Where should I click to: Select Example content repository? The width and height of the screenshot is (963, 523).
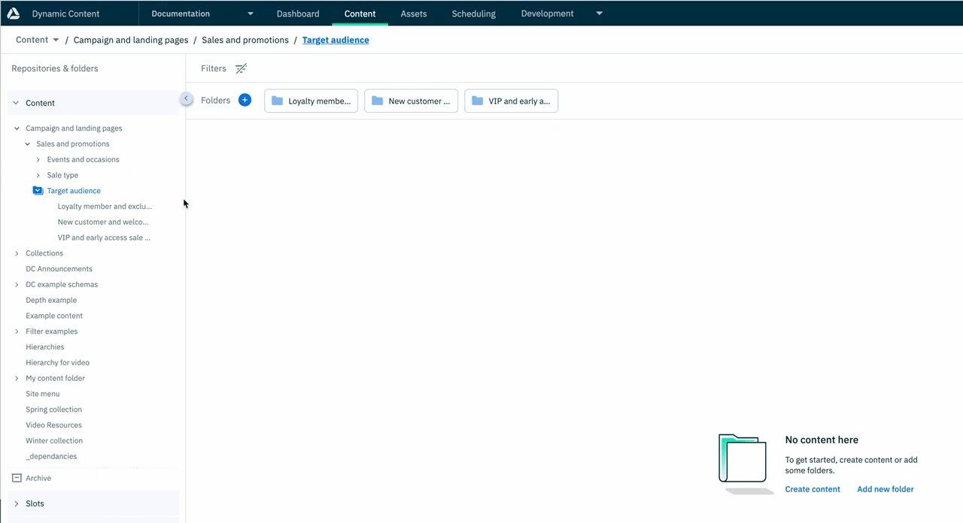click(54, 316)
